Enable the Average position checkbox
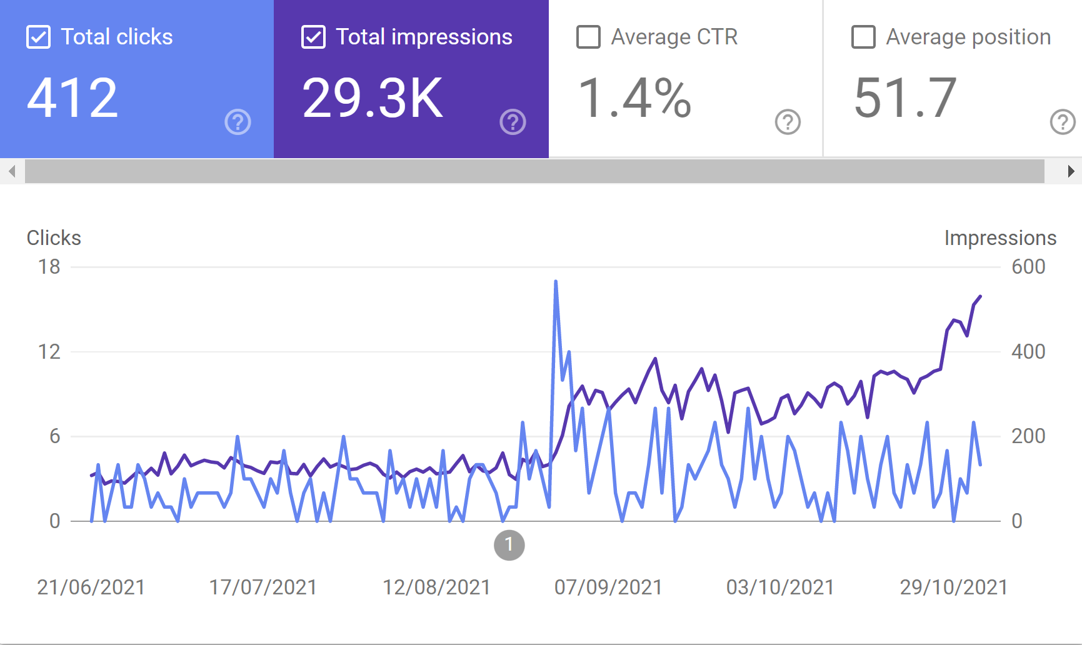Screen dimensions: 1082x645 point(863,37)
